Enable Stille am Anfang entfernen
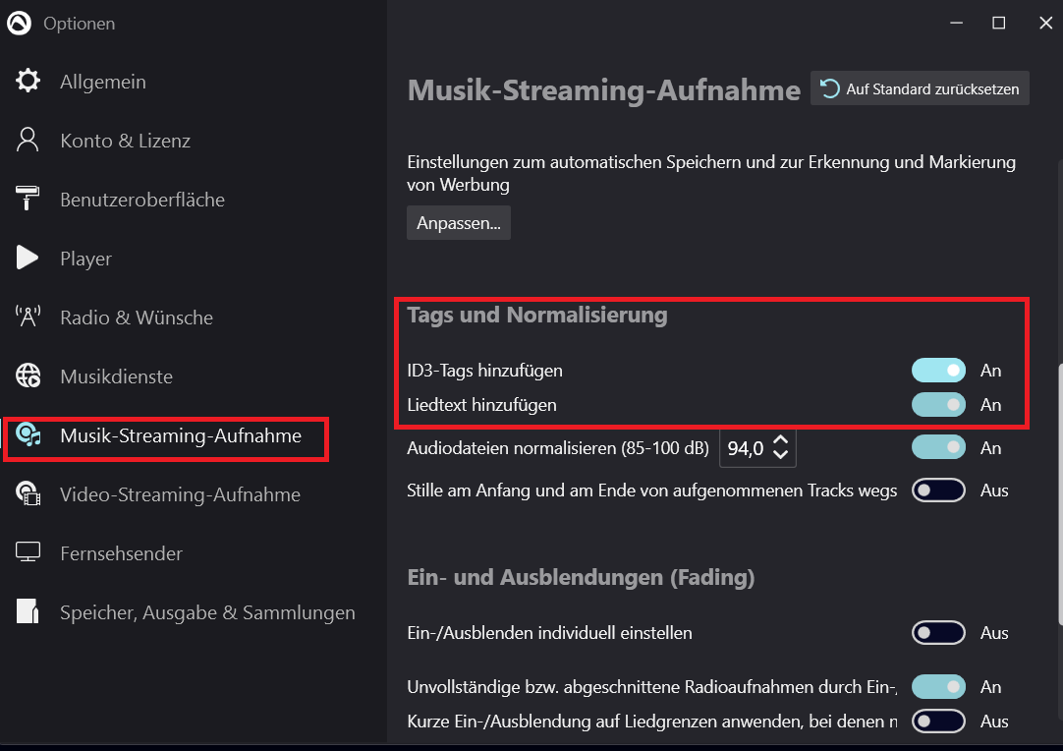This screenshot has width=1063, height=751. pos(938,490)
